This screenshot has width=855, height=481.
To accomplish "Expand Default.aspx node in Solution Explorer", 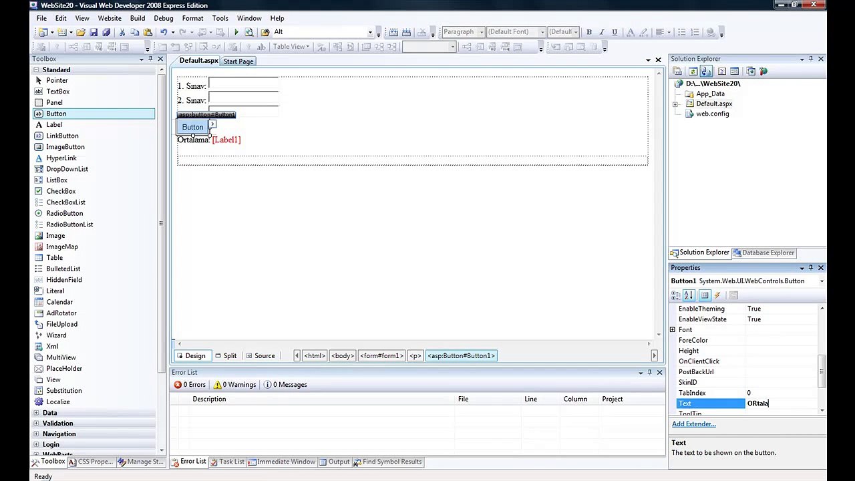I will 675,104.
